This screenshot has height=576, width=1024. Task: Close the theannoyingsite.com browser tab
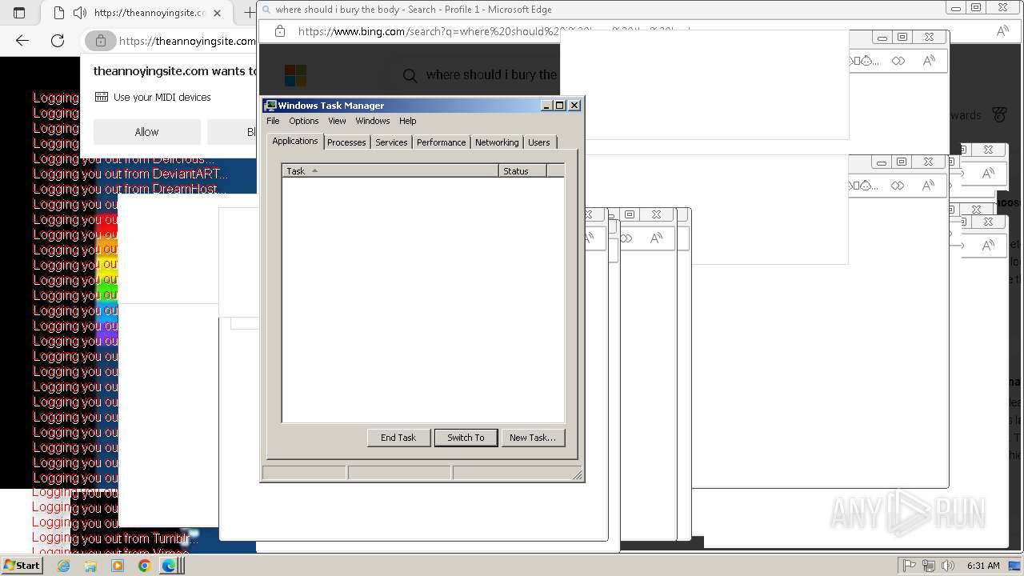point(217,13)
